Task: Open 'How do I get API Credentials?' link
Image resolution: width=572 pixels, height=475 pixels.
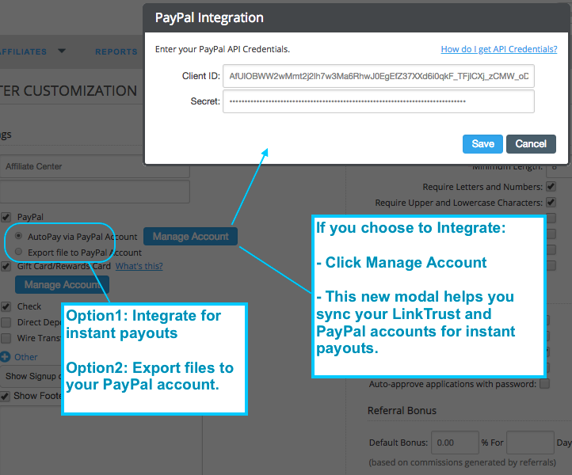Action: [498, 49]
